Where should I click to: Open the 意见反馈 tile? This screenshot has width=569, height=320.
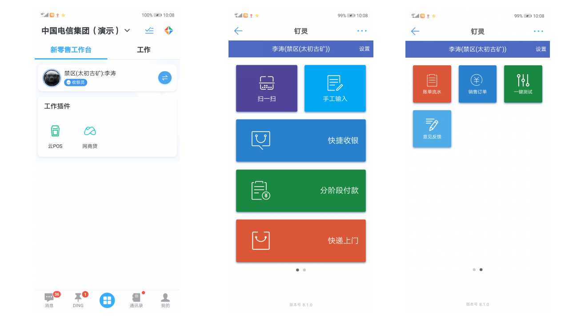pyautogui.click(x=432, y=128)
